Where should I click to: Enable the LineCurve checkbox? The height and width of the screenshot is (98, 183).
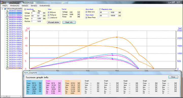49,18
